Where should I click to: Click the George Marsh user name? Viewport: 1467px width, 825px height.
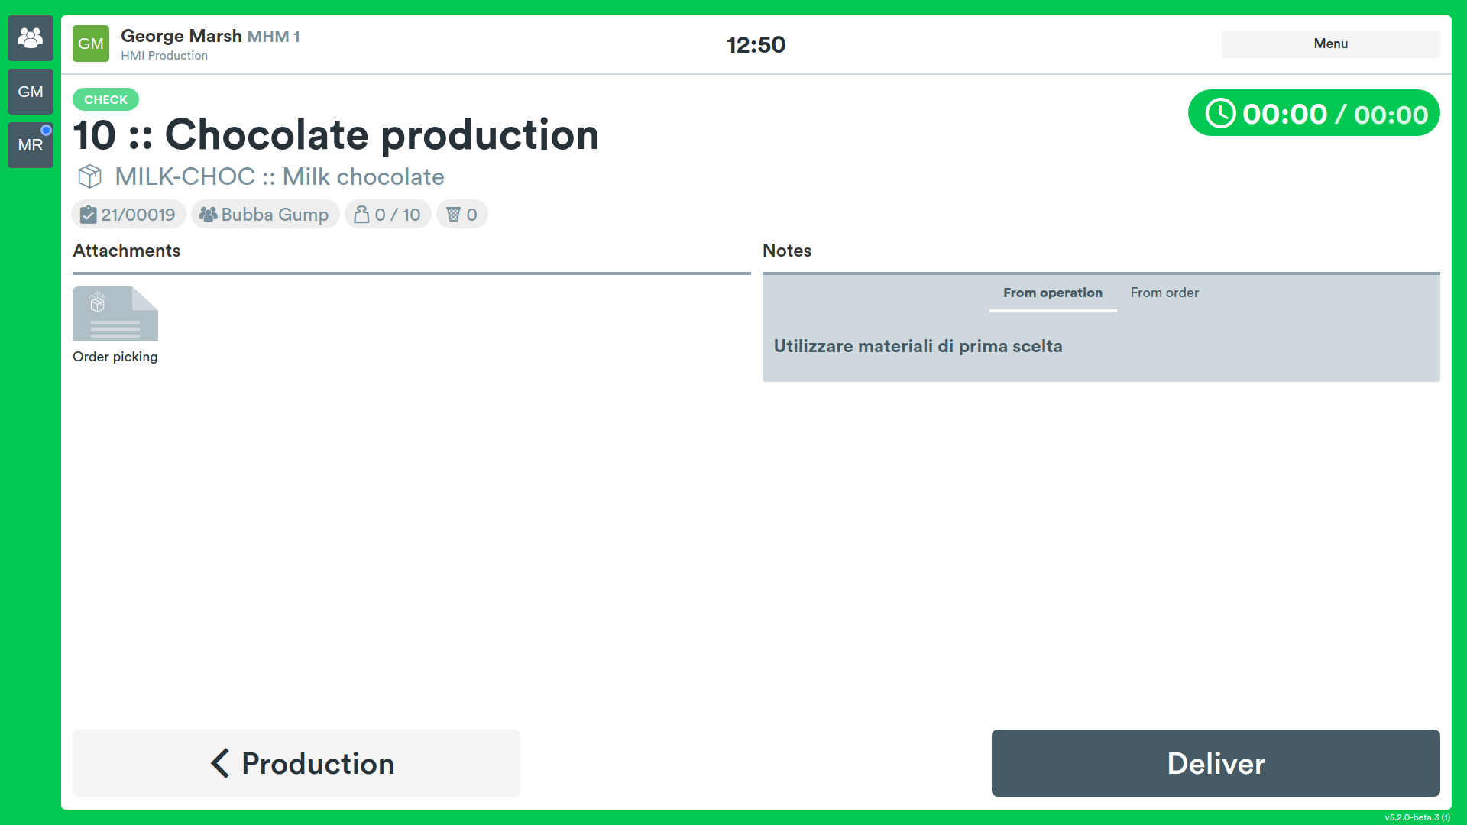coord(181,36)
